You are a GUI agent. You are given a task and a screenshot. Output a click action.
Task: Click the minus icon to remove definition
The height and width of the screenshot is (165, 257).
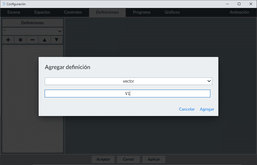[x=33, y=40]
